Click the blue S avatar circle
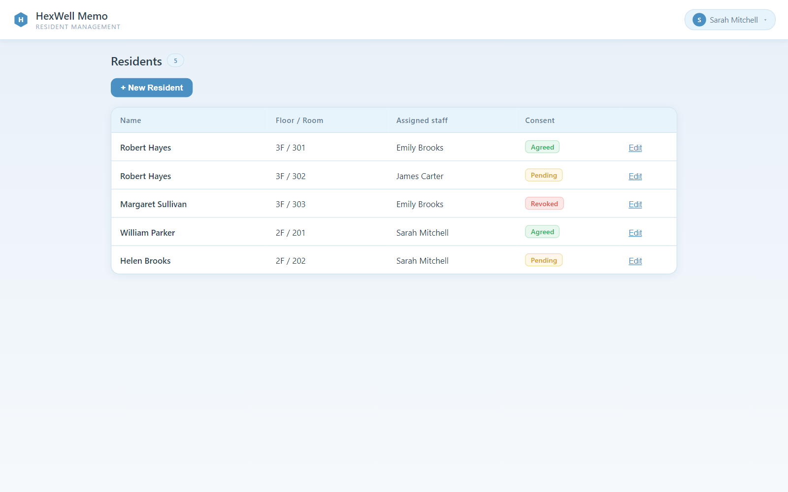788x492 pixels. (x=699, y=20)
